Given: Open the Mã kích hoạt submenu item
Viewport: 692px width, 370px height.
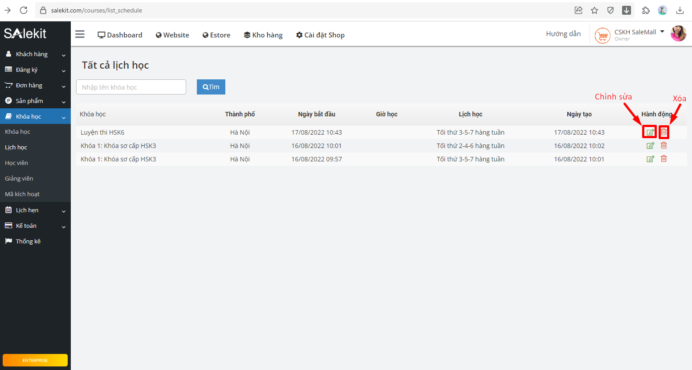Looking at the screenshot, I should (x=22, y=194).
